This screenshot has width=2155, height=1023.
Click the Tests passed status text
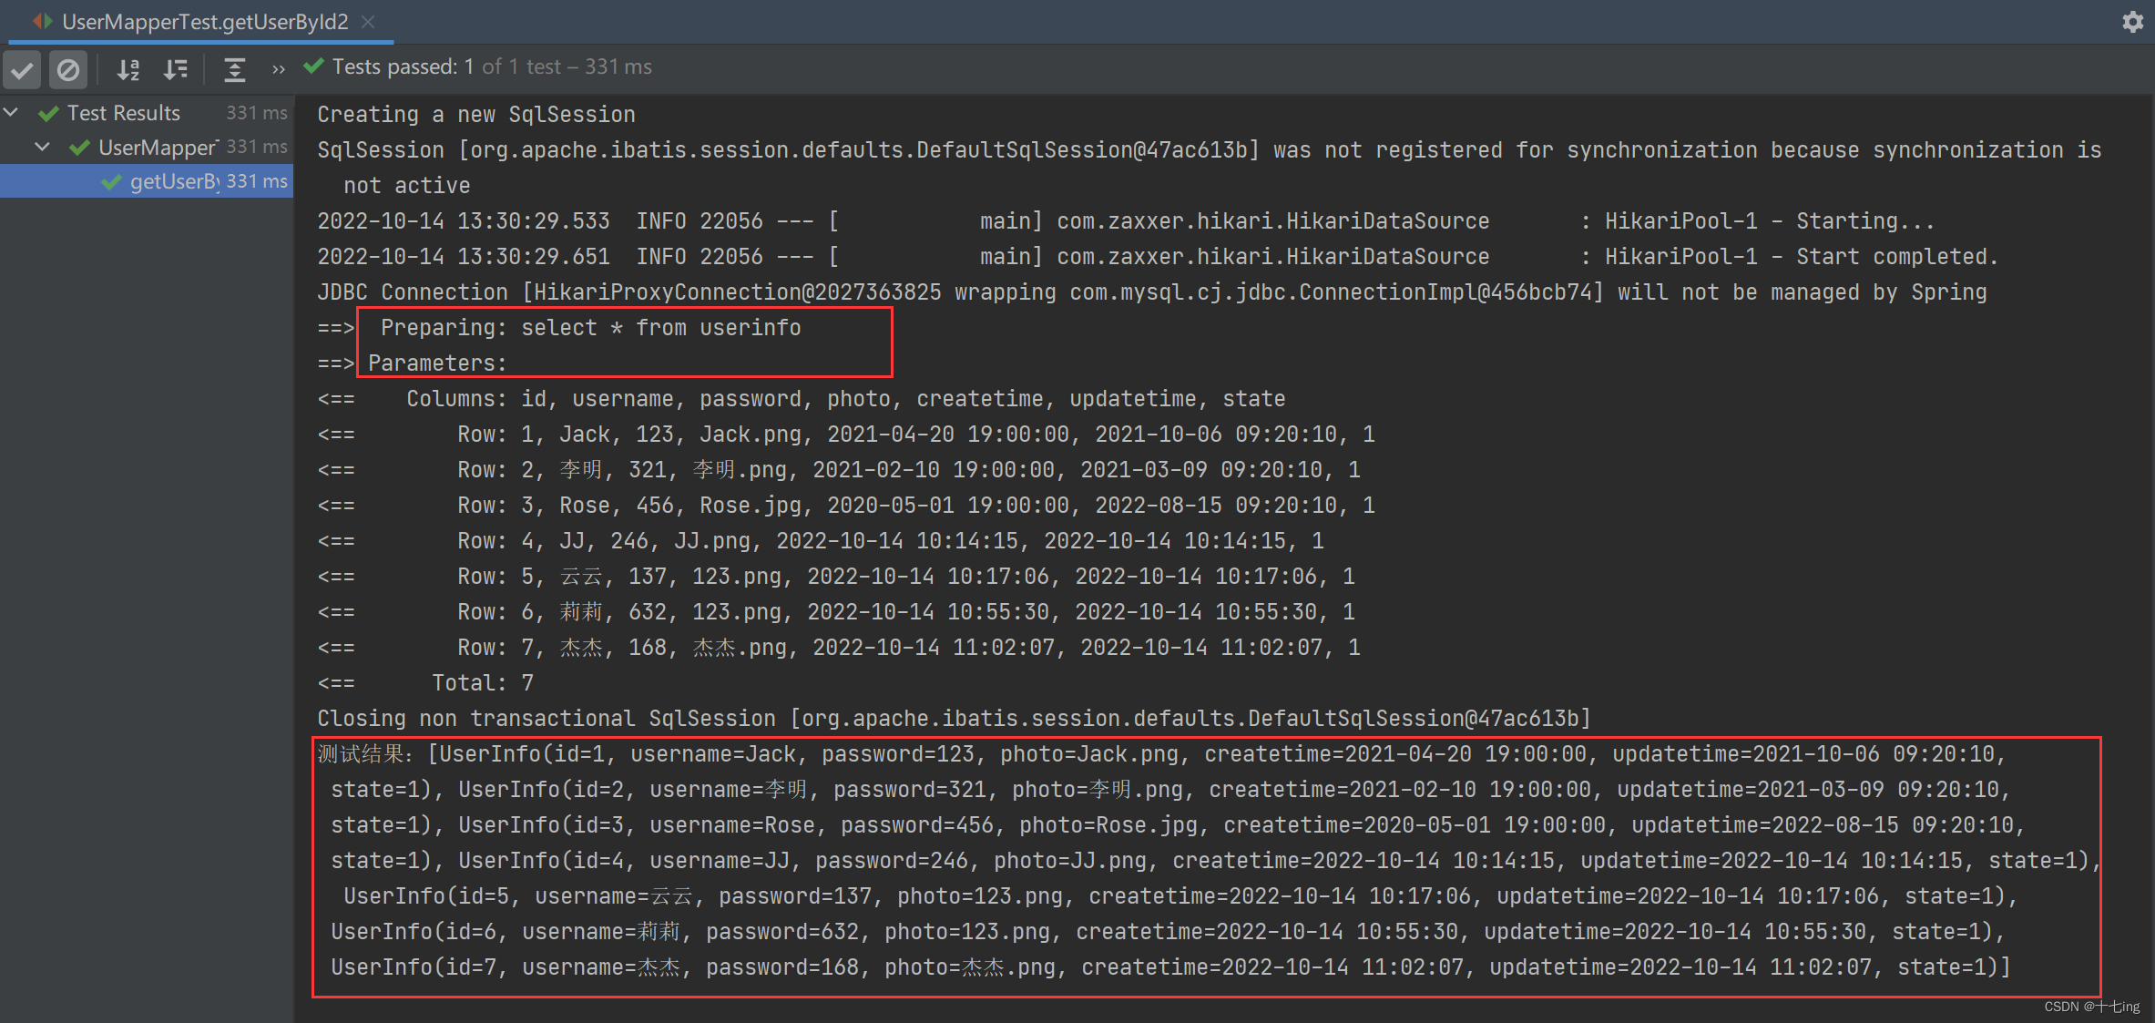point(492,66)
